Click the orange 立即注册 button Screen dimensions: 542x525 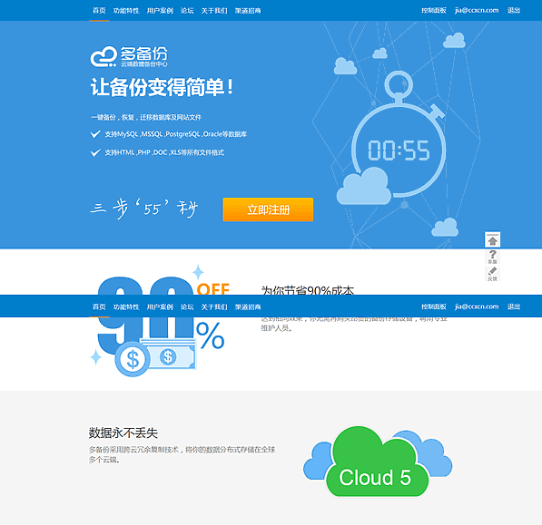tap(268, 209)
